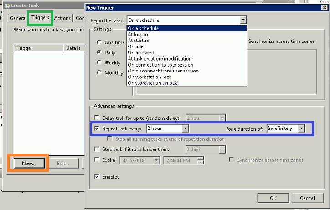Uncheck Repeat task every checkbox
The image size is (330, 210).
pos(97,128)
